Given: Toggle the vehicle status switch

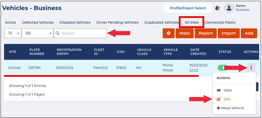Looking at the screenshot, I should tap(223, 68).
